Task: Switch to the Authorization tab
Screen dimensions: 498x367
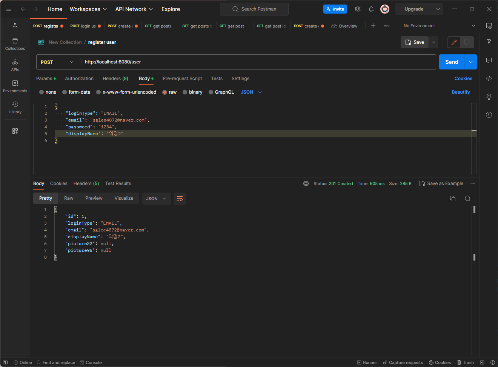Action: [79, 79]
